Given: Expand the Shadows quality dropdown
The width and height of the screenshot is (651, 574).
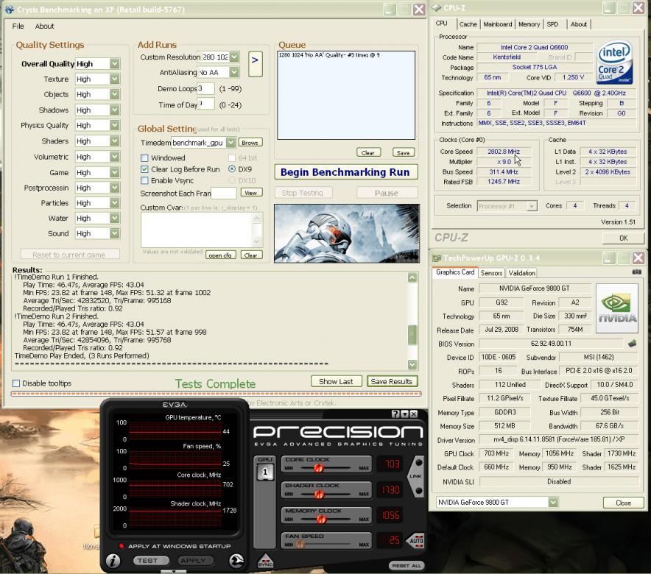Looking at the screenshot, I should 115,110.
